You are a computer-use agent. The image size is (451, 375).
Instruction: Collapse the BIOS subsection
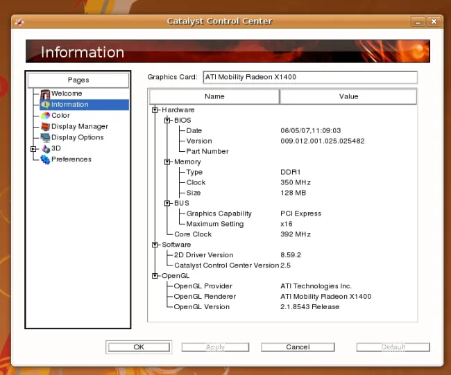click(167, 120)
